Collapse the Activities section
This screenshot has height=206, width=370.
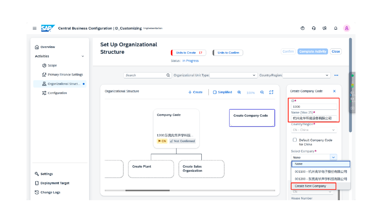point(82,56)
